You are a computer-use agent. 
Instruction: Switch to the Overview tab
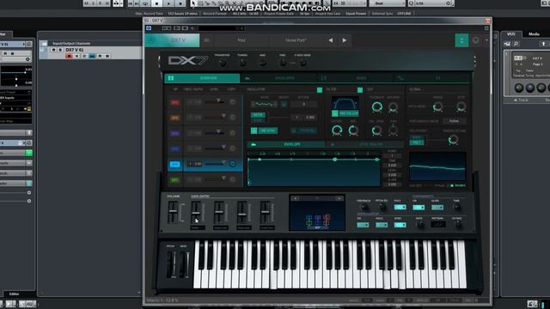(x=203, y=78)
